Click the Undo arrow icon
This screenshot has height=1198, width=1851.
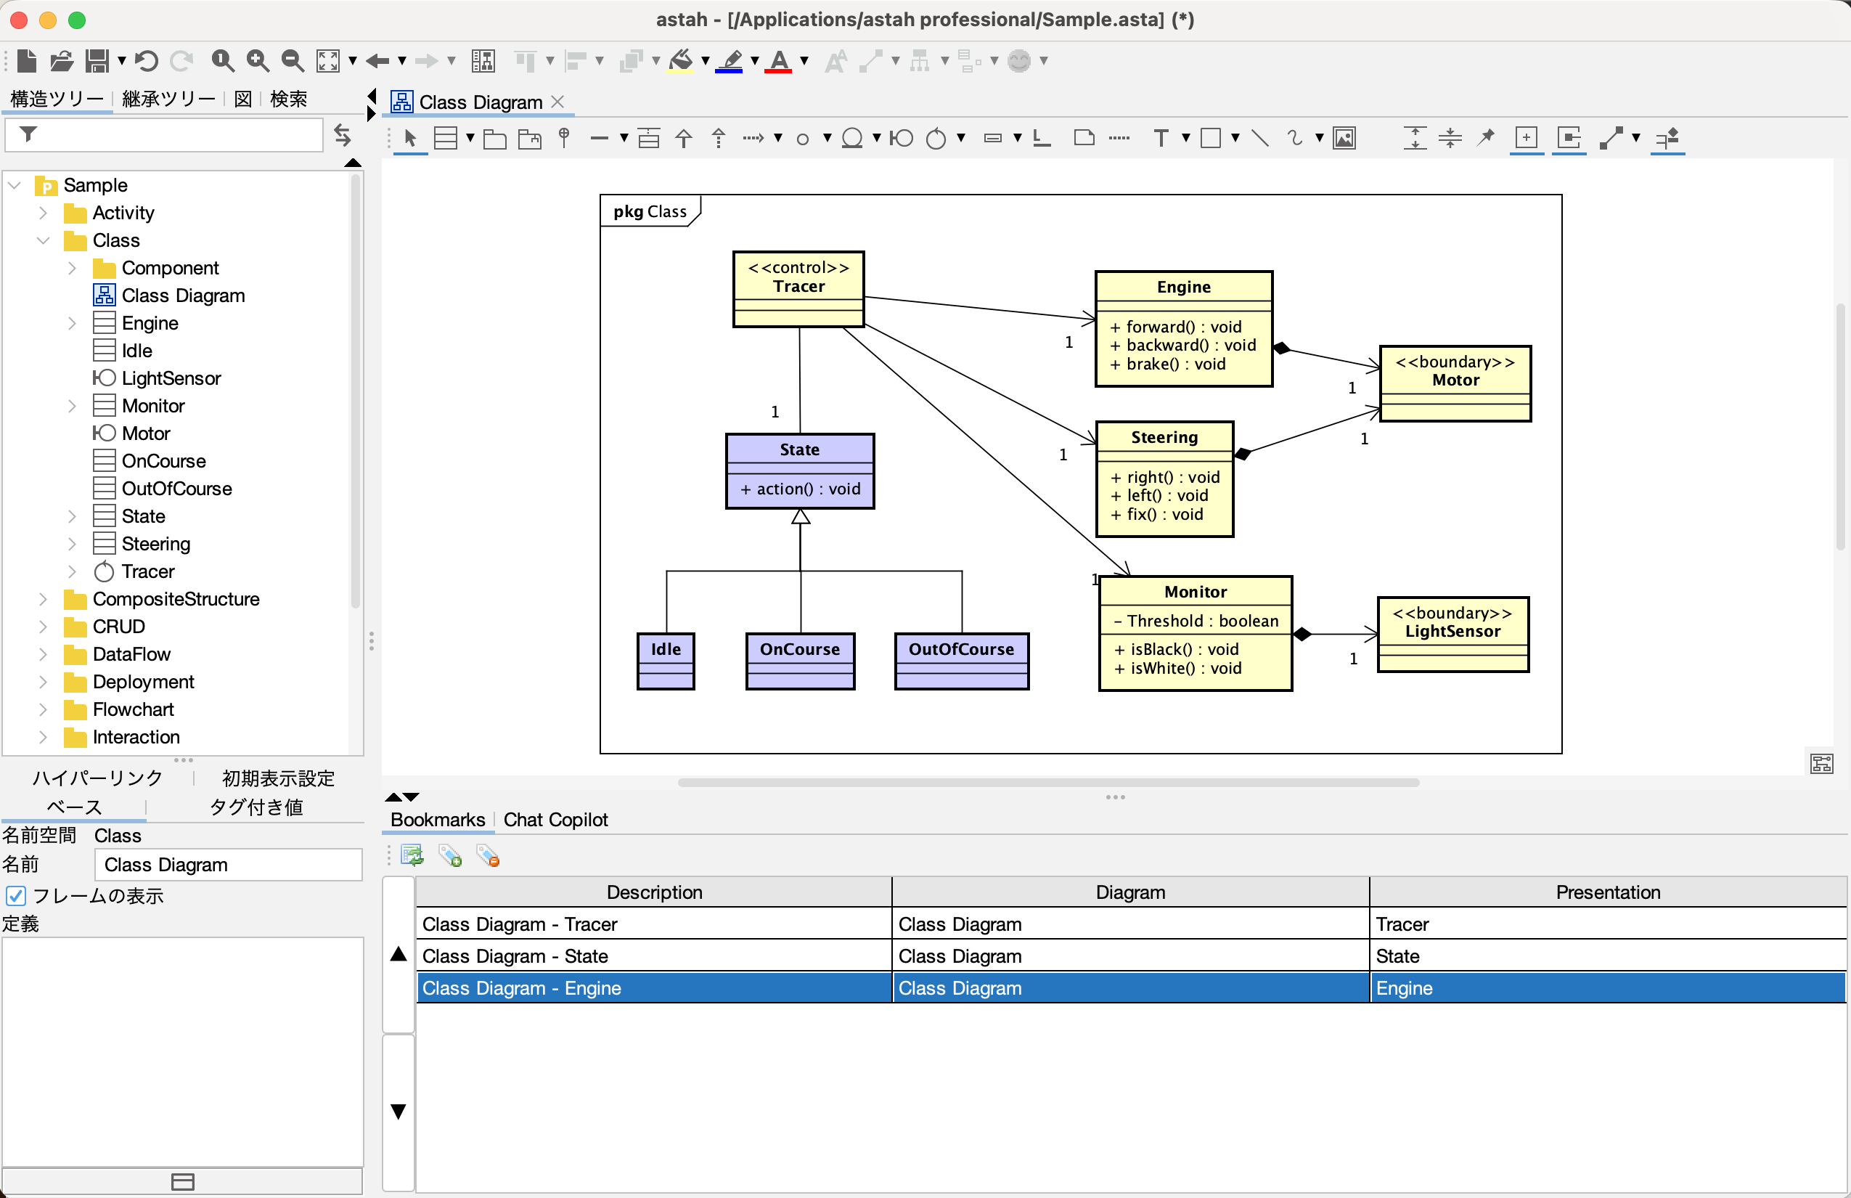tap(146, 61)
